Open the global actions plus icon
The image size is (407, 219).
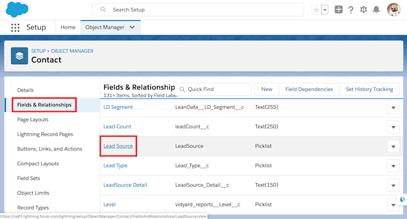click(339, 10)
